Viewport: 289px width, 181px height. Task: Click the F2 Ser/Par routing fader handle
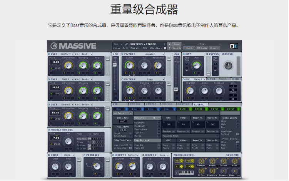click(x=115, y=65)
